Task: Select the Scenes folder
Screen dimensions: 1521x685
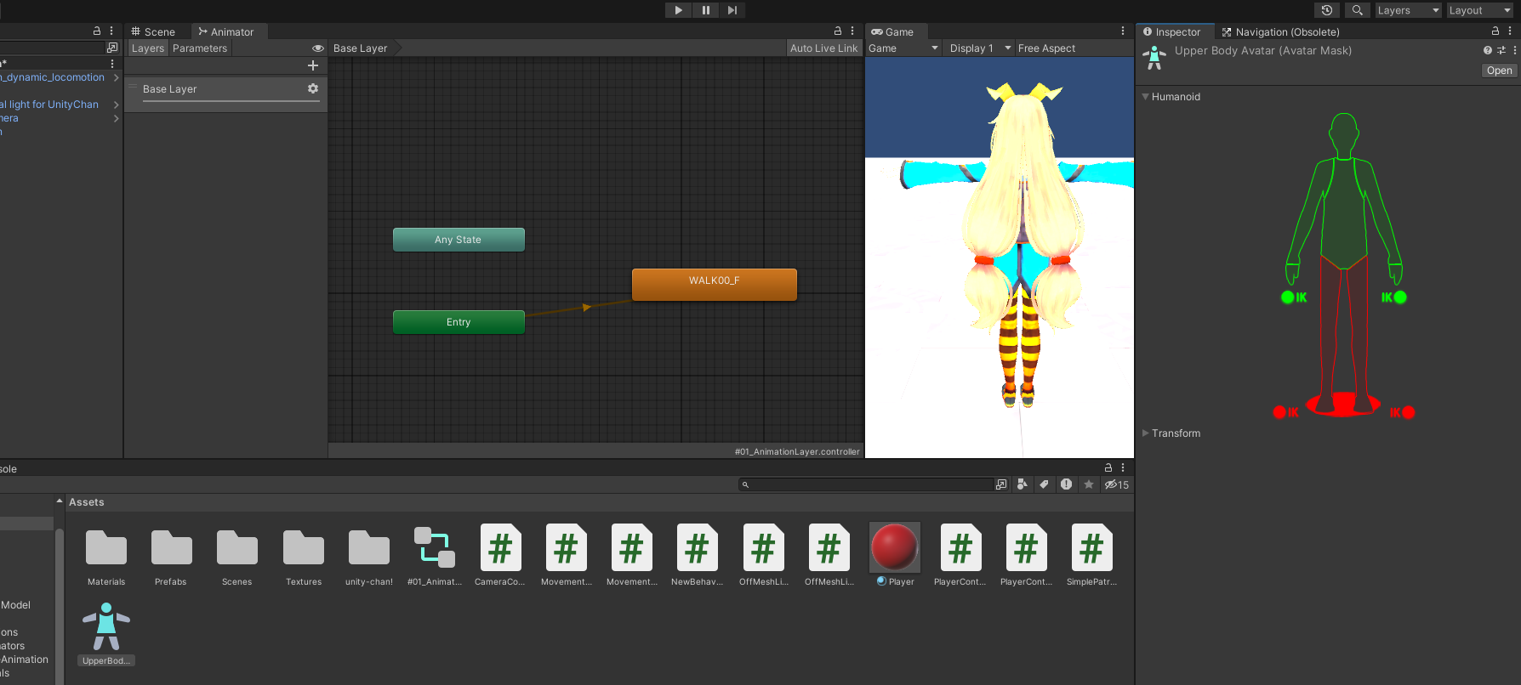Action: point(236,557)
